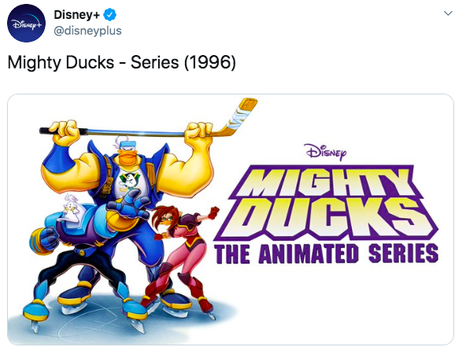Click the blue glove reaching forward

pyautogui.click(x=129, y=205)
